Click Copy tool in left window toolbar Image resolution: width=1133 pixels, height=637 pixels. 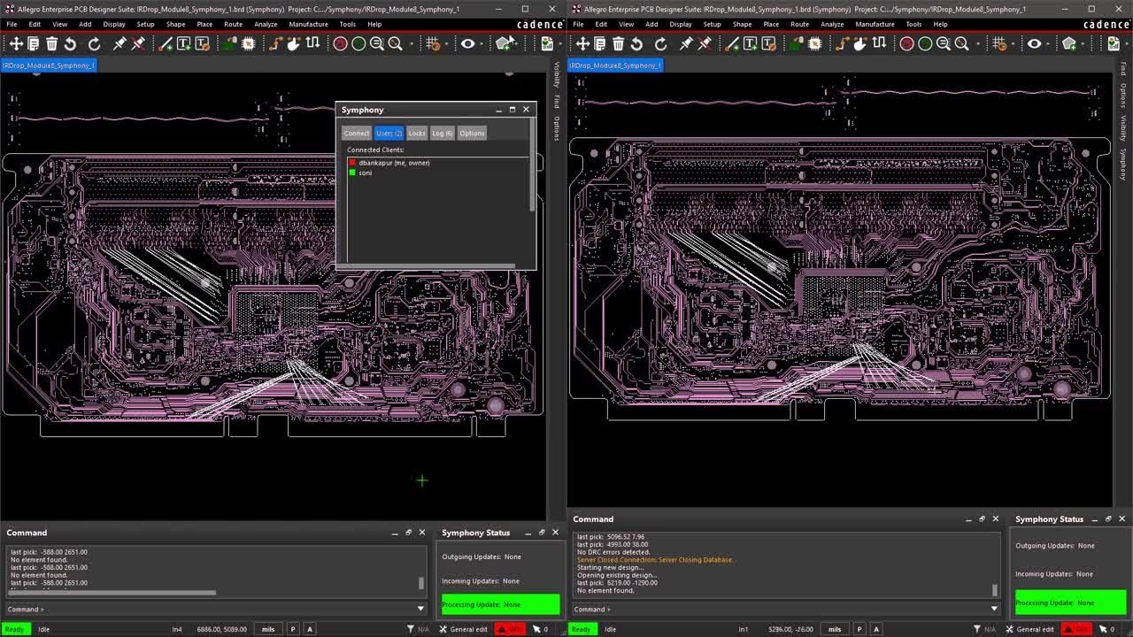pyautogui.click(x=34, y=43)
